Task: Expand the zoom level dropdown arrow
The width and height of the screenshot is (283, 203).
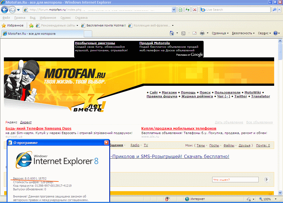Action: point(276,199)
